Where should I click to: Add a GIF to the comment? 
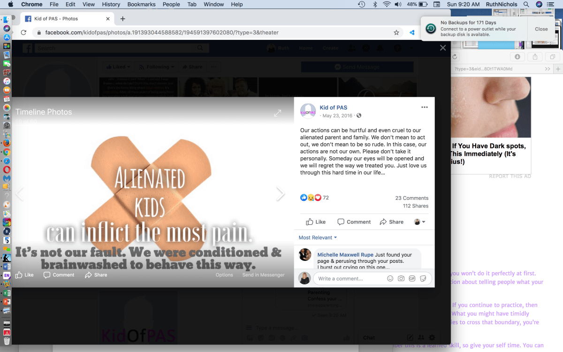[412, 278]
